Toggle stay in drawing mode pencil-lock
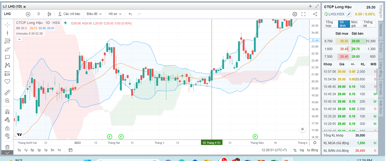The image size is (387, 161). [x=7, y=120]
